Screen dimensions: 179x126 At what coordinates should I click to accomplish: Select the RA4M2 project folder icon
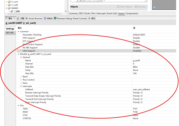click(x=9, y=8)
